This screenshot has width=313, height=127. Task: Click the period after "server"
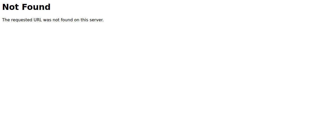coord(103,21)
